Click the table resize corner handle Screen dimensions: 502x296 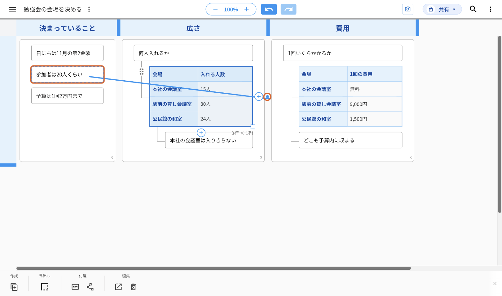[253, 127]
